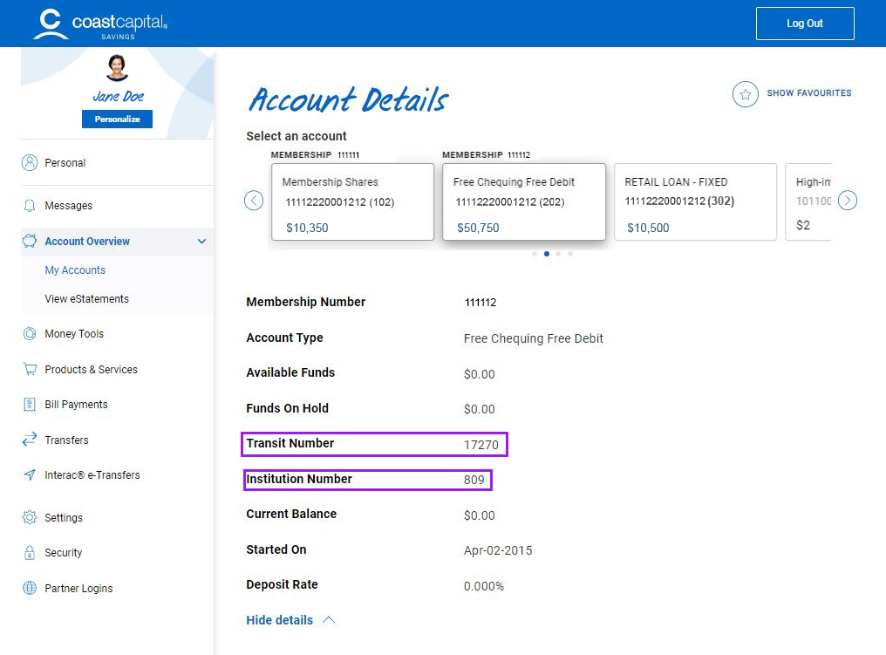Go back using the left carousel arrow
Viewport: 886px width, 655px height.
254,201
